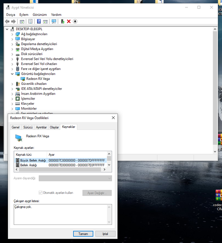Screen dimensions: 222x243
Task: Click the action pane toolbar icon beside Help
Action: (45, 21)
